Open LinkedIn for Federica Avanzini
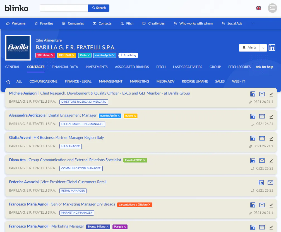This screenshot has height=232, width=281. pyautogui.click(x=261, y=183)
